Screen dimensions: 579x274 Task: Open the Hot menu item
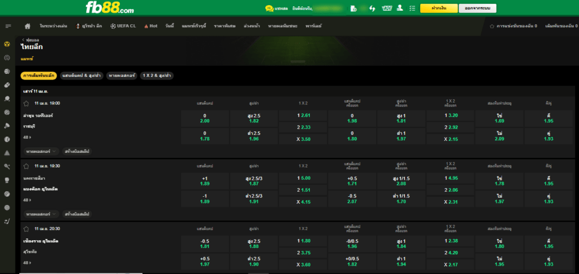click(x=151, y=26)
